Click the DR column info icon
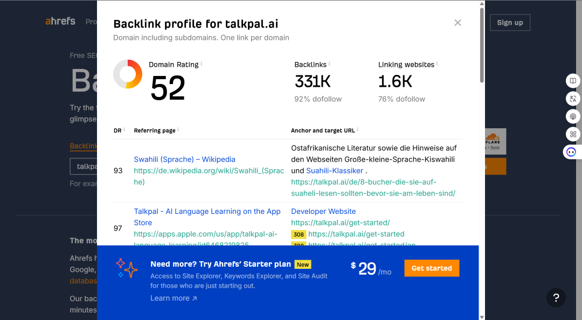 (124, 129)
